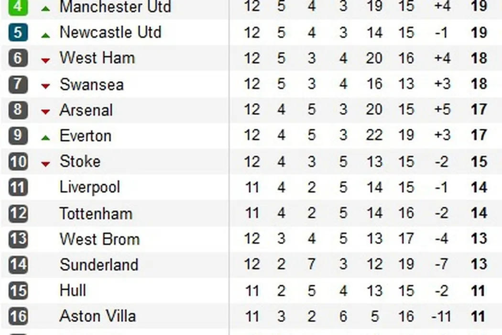Viewport: 502px width, 335px height.
Task: Click the Sunderland team name
Action: click(x=98, y=265)
